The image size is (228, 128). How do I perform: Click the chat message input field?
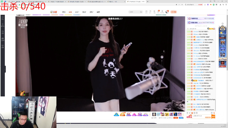click(x=202, y=116)
